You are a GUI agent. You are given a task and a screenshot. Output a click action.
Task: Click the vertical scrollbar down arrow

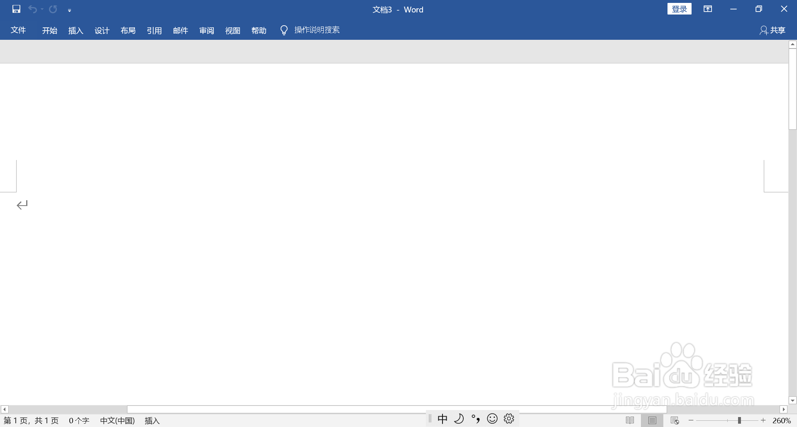pos(792,400)
